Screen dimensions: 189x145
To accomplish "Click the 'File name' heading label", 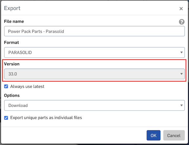I will (x=14, y=21).
